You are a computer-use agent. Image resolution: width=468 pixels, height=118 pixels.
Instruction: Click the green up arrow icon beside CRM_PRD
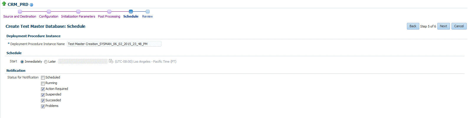[x=4, y=4]
